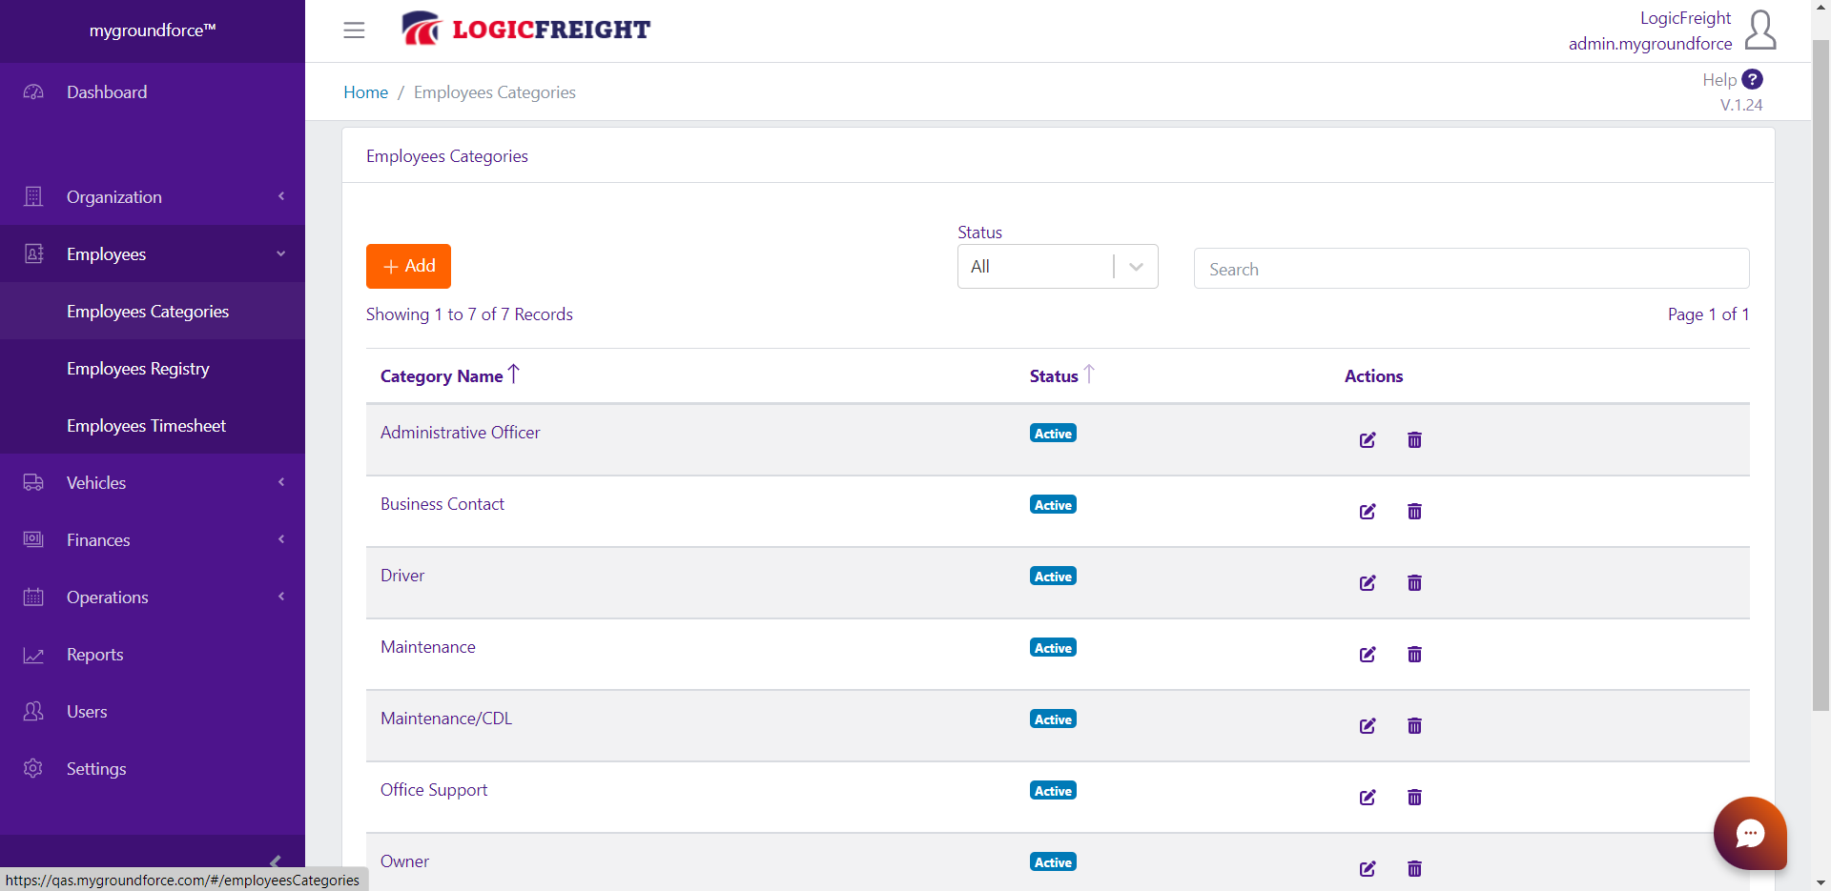1831x891 pixels.
Task: Click the Office Support category name
Action: 434,790
